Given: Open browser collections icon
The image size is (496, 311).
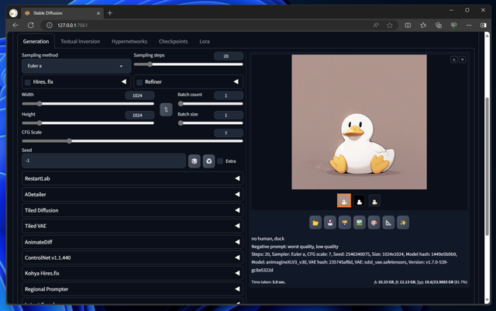Looking at the screenshot, I should pyautogui.click(x=439, y=25).
